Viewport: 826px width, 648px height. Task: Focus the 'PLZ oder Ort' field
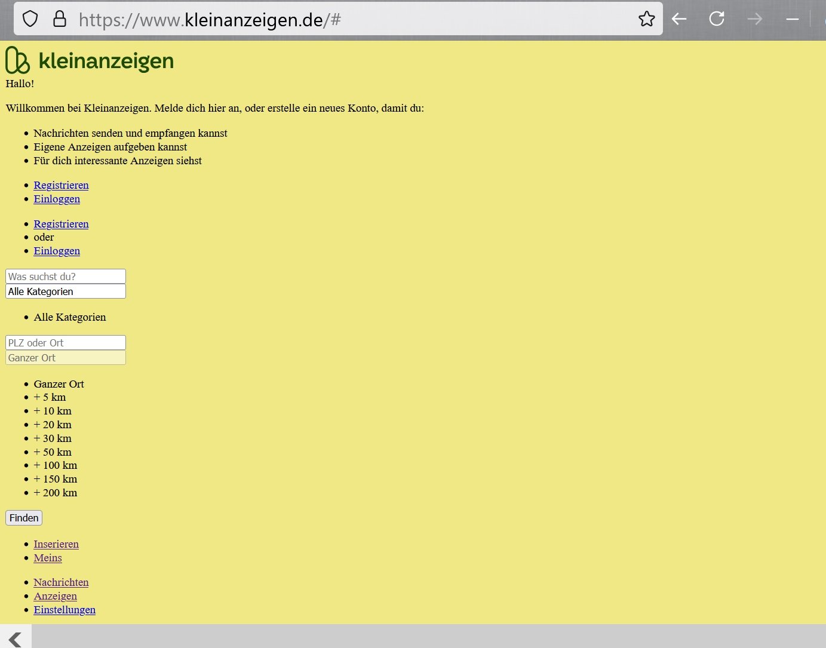click(66, 343)
